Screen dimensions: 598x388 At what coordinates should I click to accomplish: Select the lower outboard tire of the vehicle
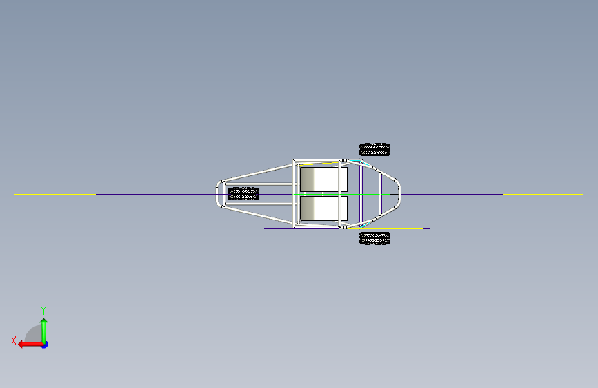coord(375,238)
